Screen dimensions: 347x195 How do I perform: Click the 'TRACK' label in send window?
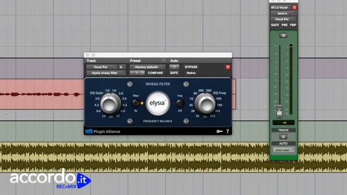click(283, 130)
